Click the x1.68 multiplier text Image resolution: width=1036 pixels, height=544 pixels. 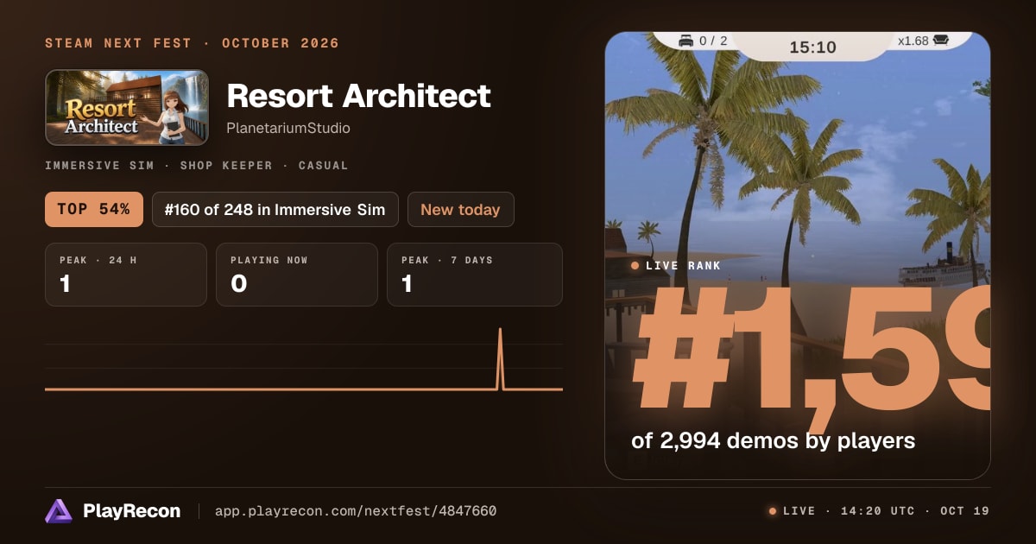913,41
